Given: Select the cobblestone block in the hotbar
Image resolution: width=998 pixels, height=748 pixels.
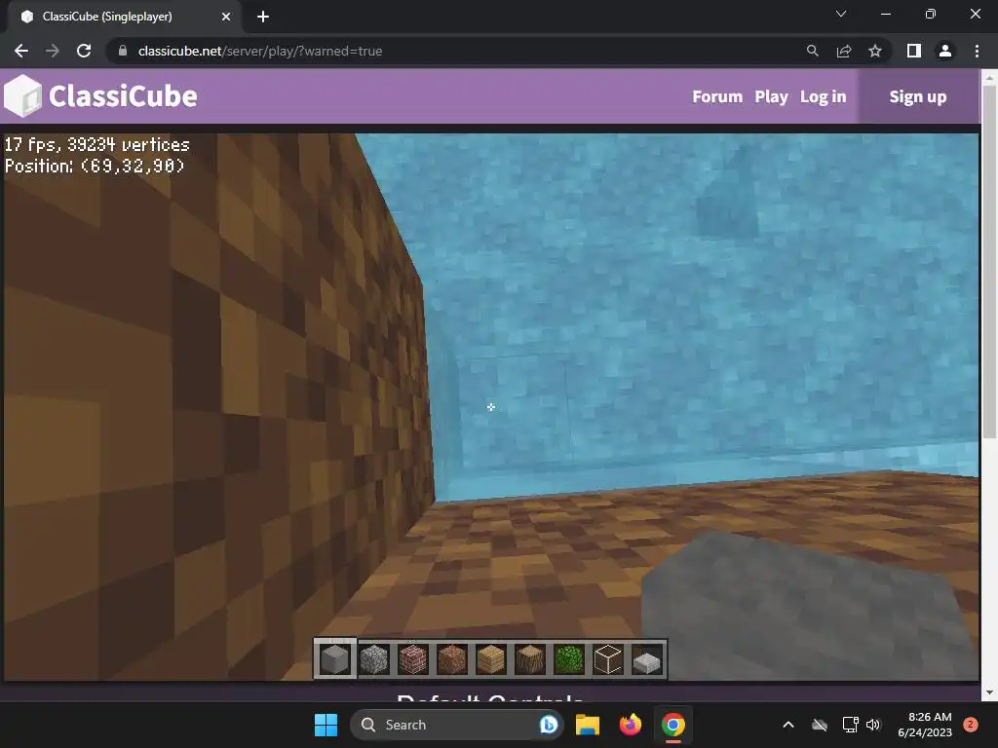Looking at the screenshot, I should click(x=374, y=659).
